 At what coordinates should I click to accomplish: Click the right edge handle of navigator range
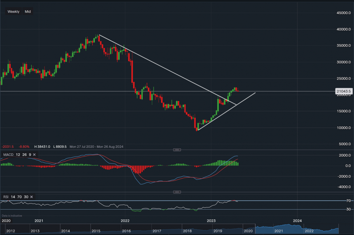click(339, 229)
